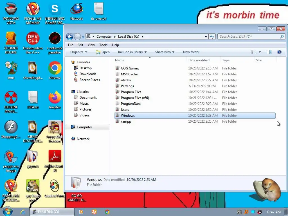288x216 pixels.
Task: Open peggle my heggle desktop icon
Action: click(11, 161)
